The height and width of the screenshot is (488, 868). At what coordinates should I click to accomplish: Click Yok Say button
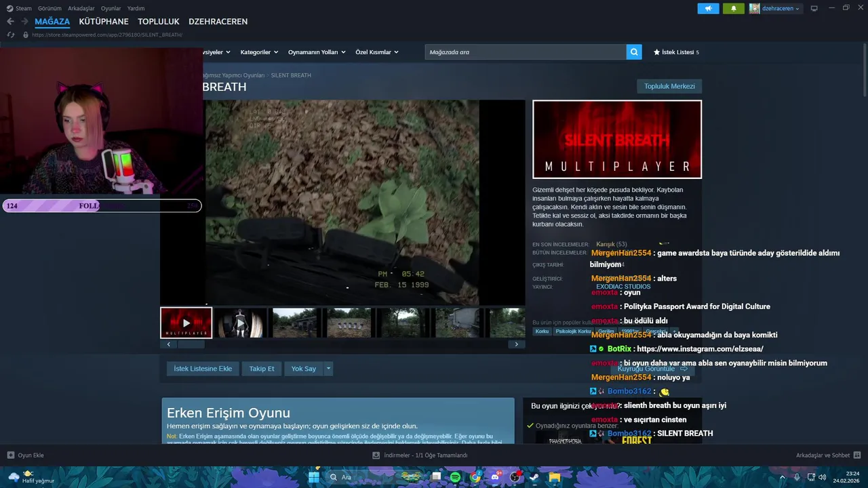click(304, 369)
